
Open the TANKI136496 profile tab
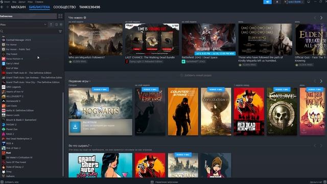point(89,7)
